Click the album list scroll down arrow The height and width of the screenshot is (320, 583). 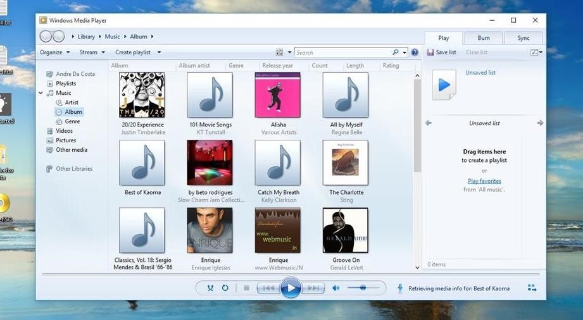(417, 268)
